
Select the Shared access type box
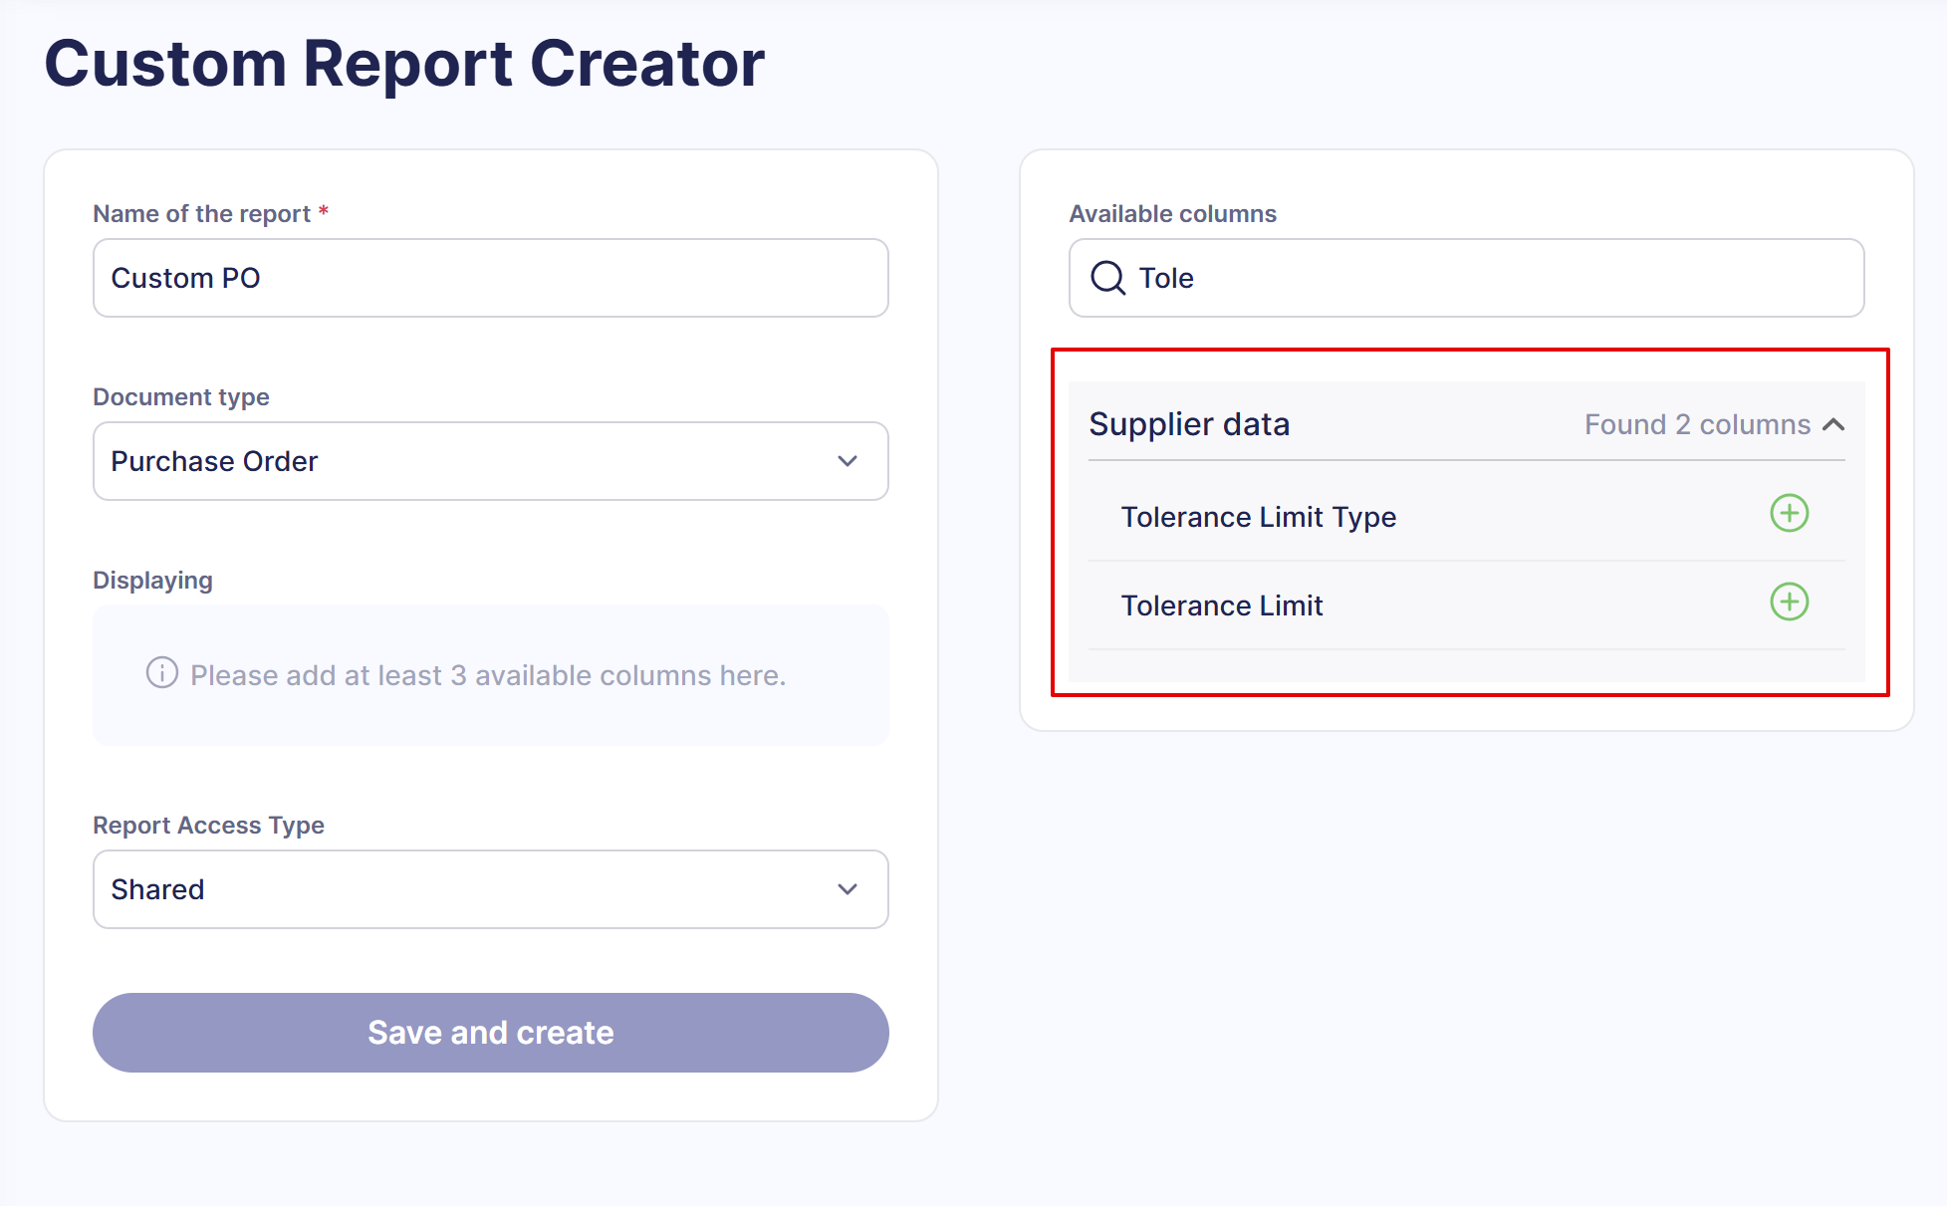(x=491, y=889)
